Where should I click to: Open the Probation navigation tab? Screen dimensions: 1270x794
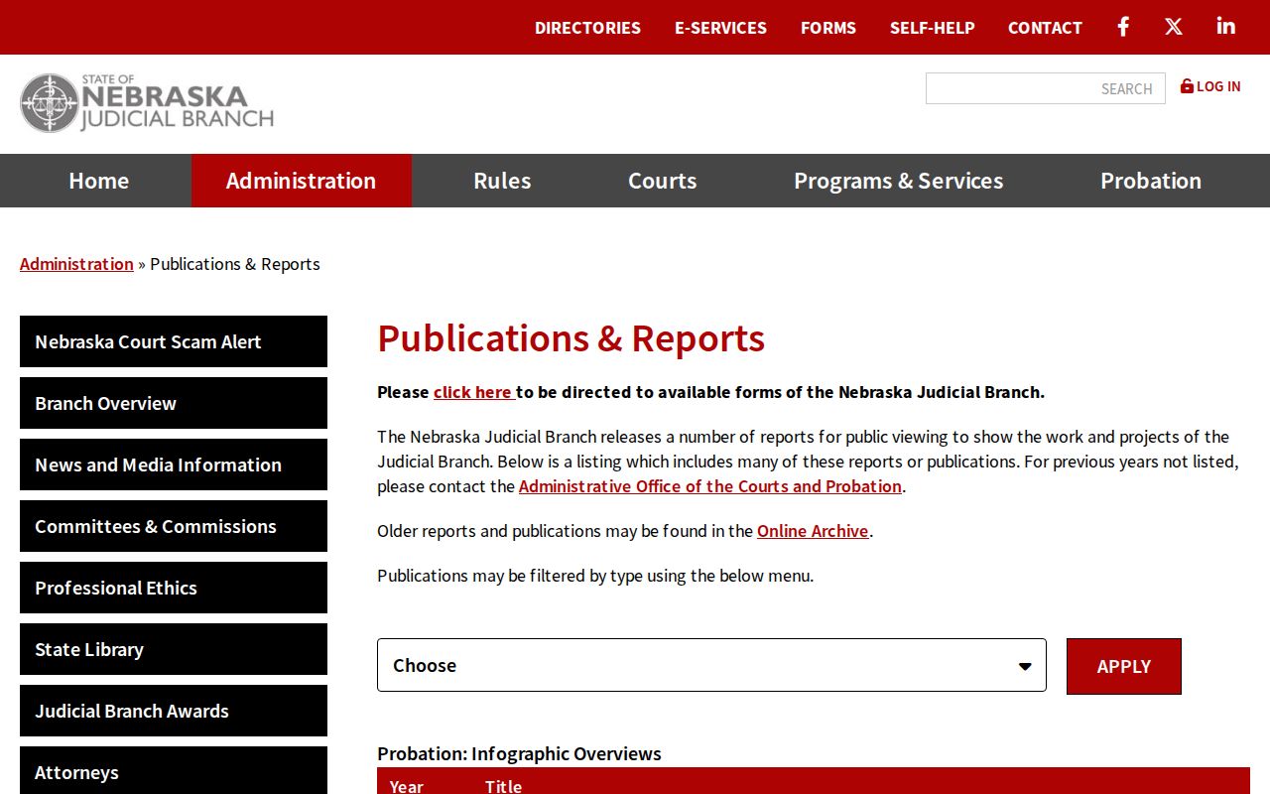click(1151, 181)
